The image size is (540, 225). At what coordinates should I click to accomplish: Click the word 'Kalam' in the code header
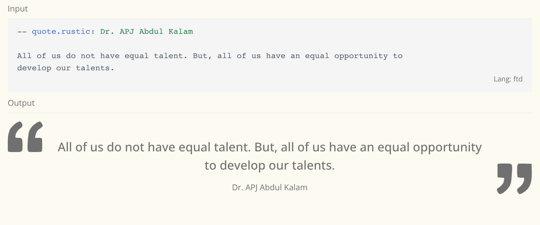tap(181, 31)
